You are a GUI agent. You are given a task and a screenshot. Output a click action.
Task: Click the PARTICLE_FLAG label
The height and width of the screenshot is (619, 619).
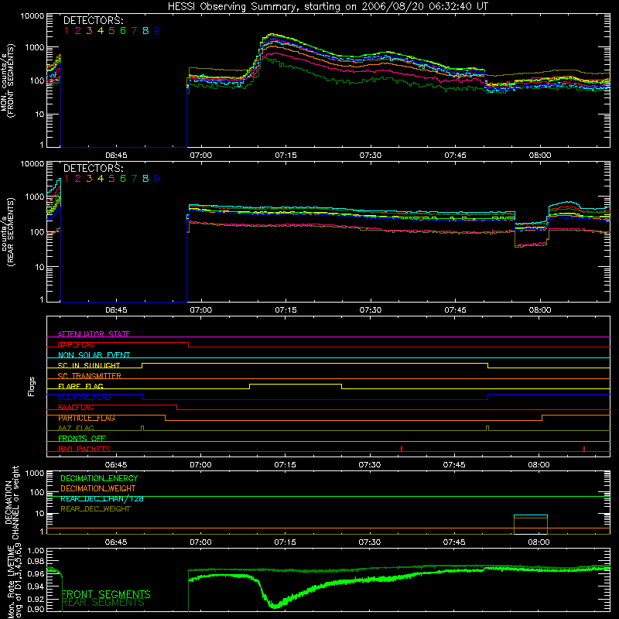pyautogui.click(x=87, y=418)
